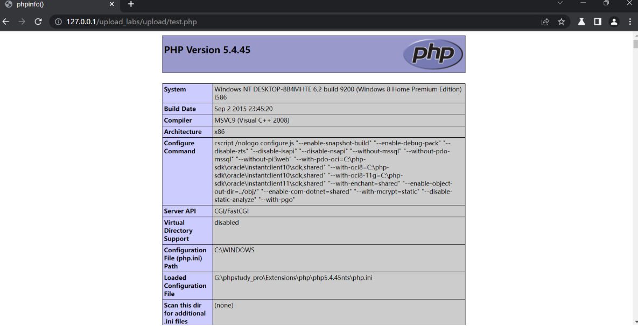Open the profile avatar menu
Viewport: 638px width, 326px height.
tap(614, 22)
